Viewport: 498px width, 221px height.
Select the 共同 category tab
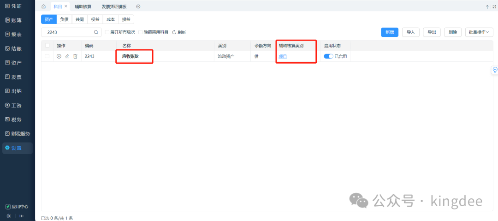(x=80, y=19)
